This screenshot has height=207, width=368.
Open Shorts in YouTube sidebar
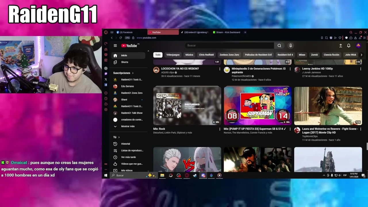point(128,62)
